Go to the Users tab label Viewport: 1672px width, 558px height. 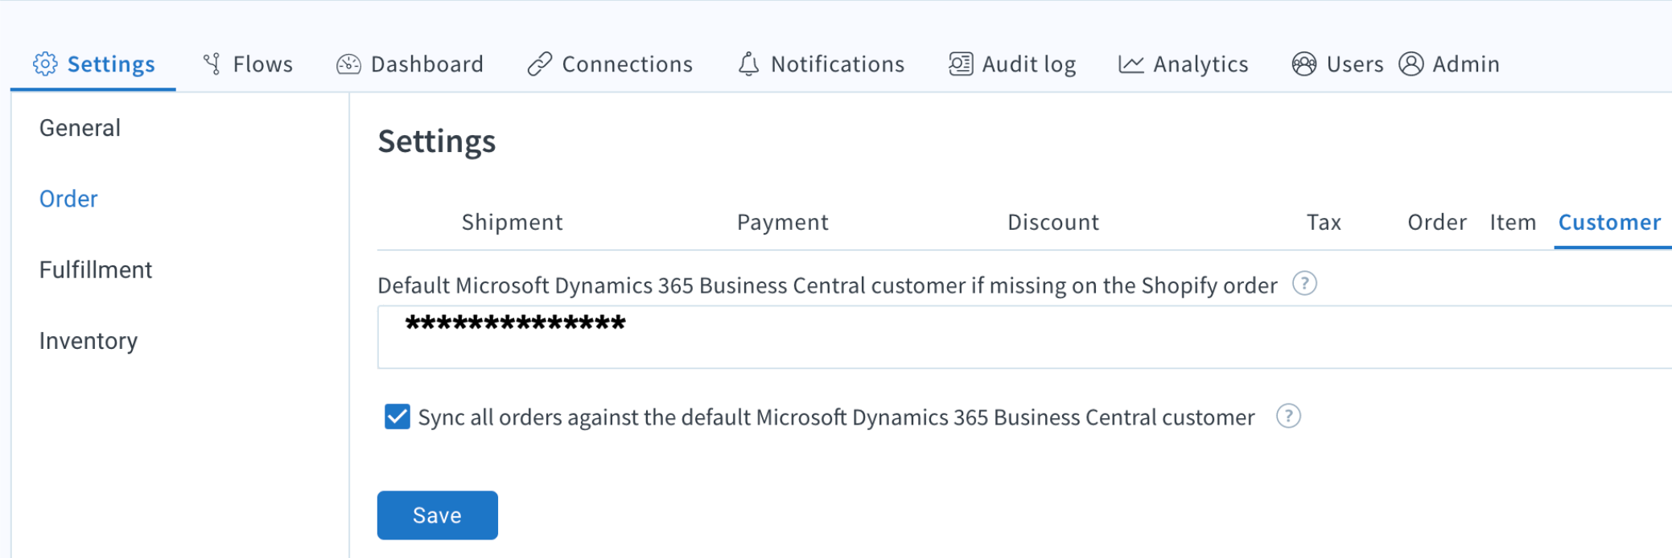[1355, 64]
